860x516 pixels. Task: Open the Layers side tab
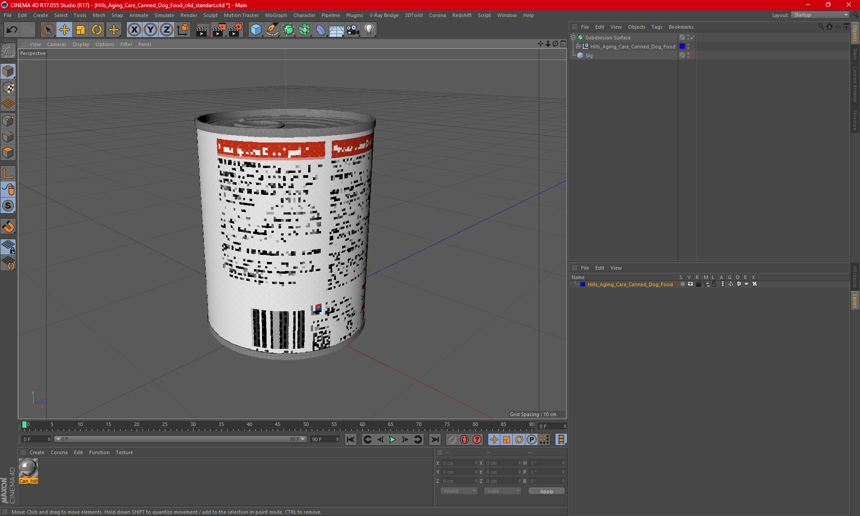click(855, 301)
